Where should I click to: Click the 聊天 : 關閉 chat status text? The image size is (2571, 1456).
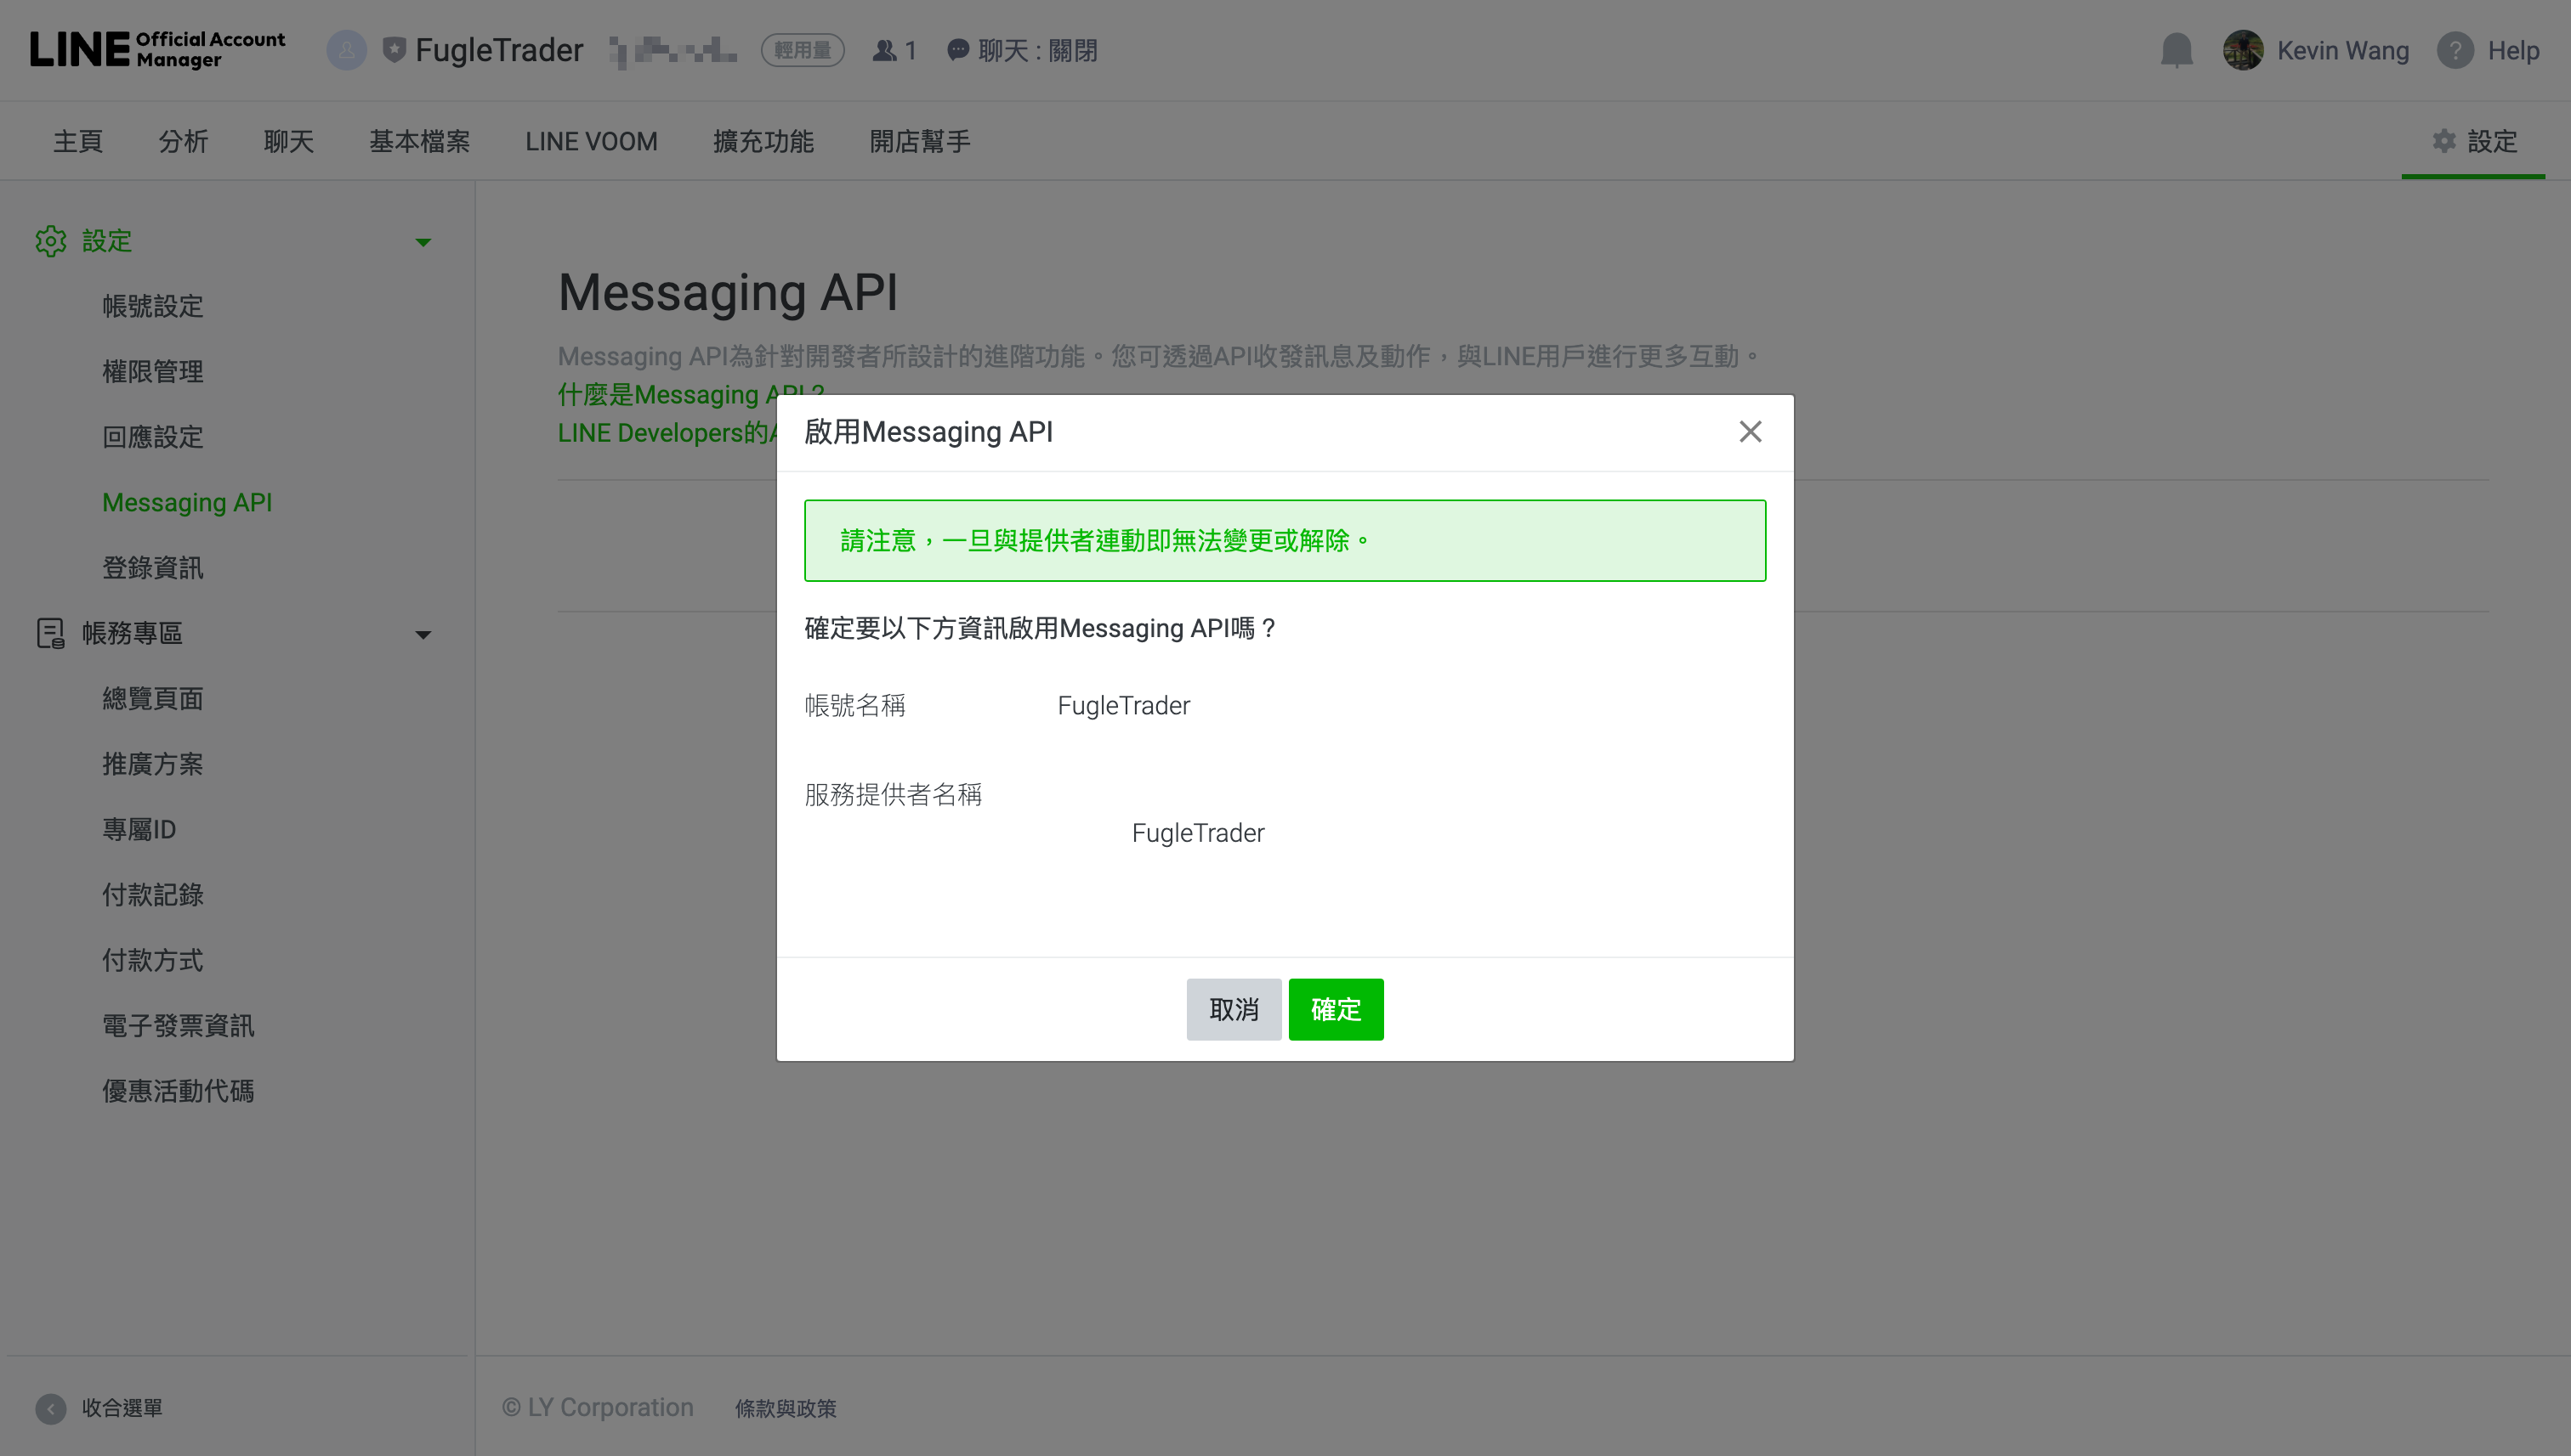coord(1038,50)
